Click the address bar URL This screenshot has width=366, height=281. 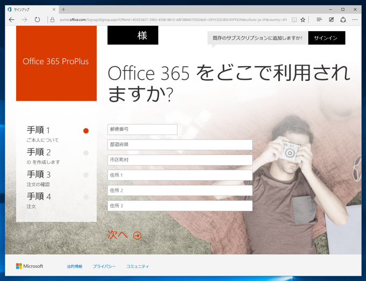pos(173,20)
